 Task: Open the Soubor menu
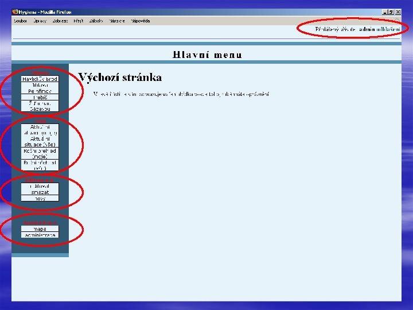[21, 21]
